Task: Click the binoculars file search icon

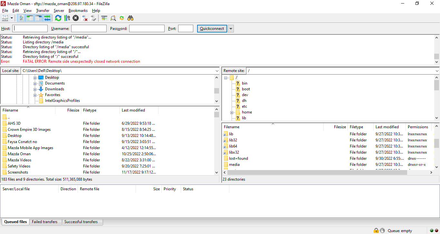Action: tap(130, 18)
